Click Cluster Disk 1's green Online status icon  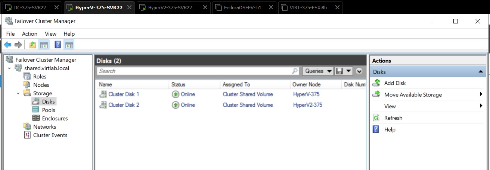tap(176, 94)
